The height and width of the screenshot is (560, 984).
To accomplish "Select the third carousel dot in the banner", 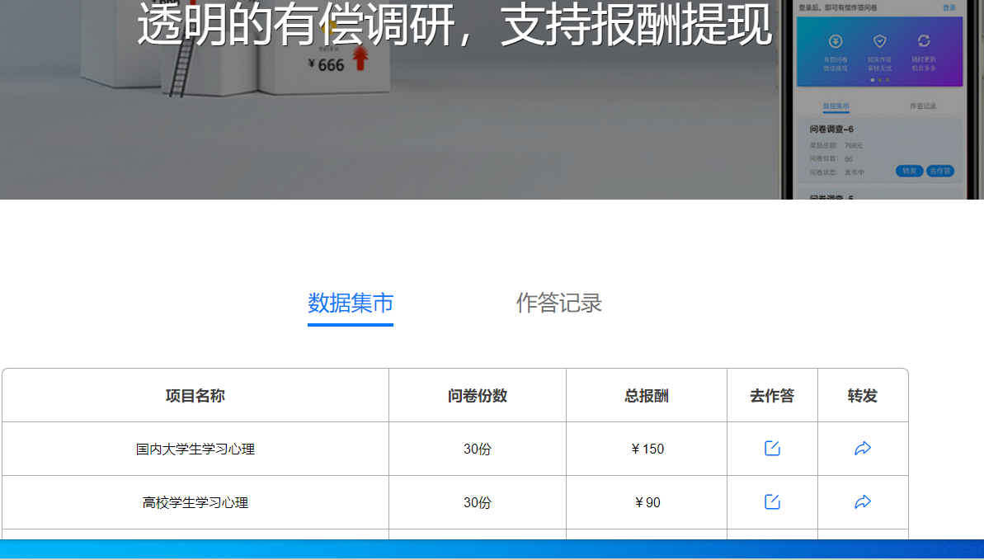I will 888,78.
